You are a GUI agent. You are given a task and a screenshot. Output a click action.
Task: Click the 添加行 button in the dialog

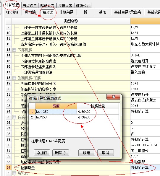click(42, 153)
